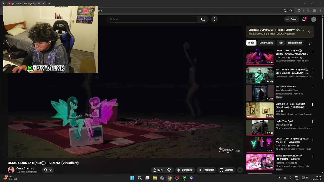324x182 pixels.
Task: Open Chrome from the taskbar
Action: point(170,178)
